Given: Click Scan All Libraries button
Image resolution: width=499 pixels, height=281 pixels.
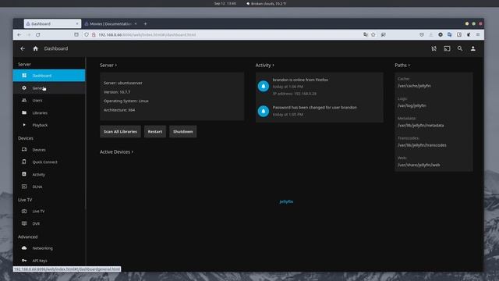Looking at the screenshot, I should point(120,132).
